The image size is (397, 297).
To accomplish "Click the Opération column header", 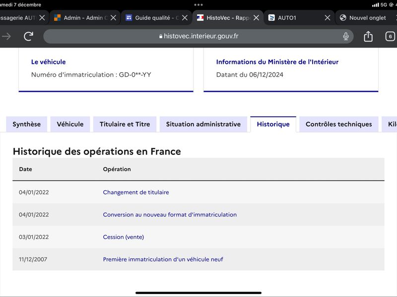I will (x=117, y=169).
